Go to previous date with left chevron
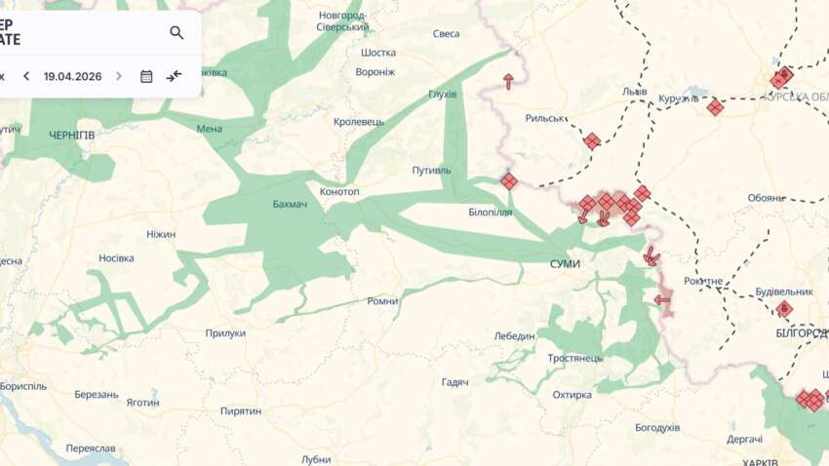The height and width of the screenshot is (466, 829). (26, 76)
